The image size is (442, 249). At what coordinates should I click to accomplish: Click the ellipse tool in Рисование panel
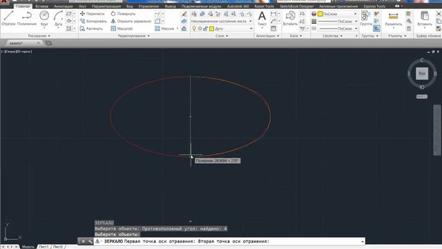click(x=69, y=21)
